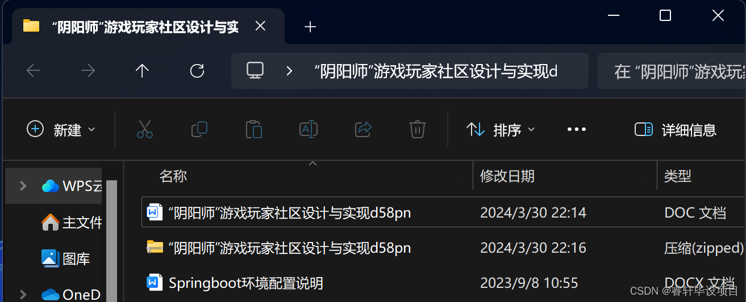Image resolution: width=746 pixels, height=302 pixels.
Task: Click the Delete trash can icon
Action: point(418,130)
